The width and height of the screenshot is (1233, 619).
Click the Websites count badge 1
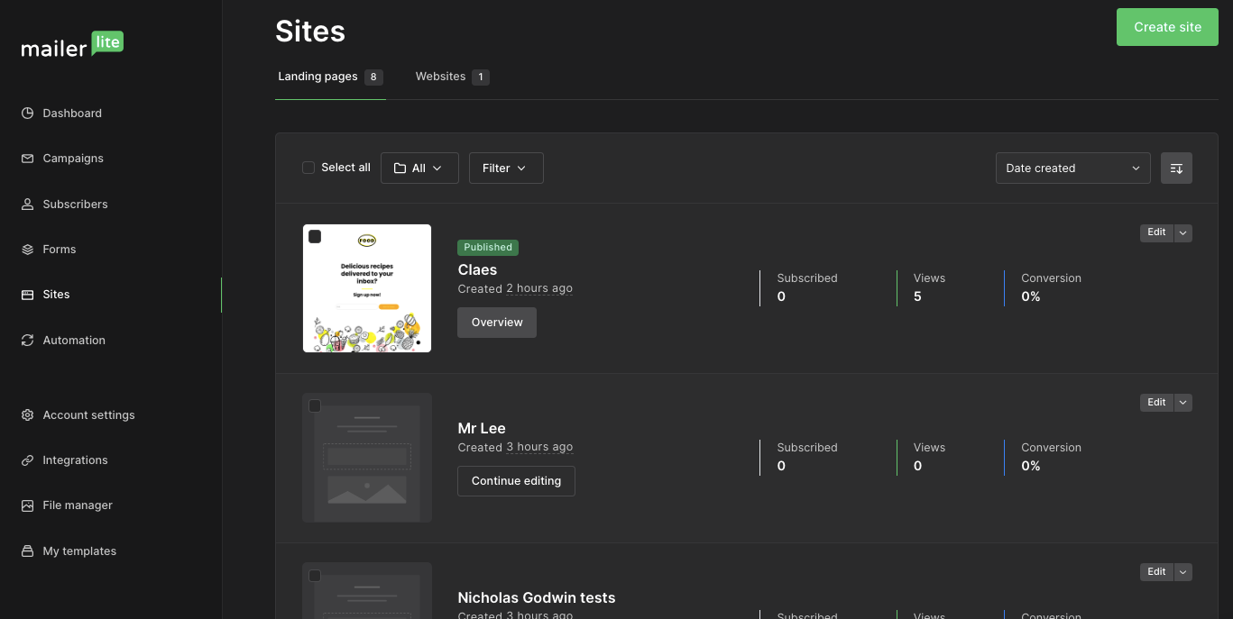pos(481,77)
